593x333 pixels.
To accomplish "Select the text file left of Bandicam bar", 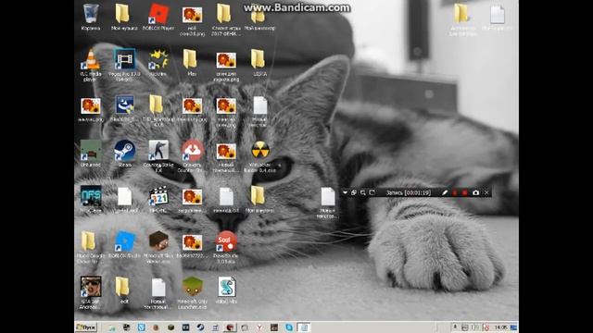I will (328, 197).
